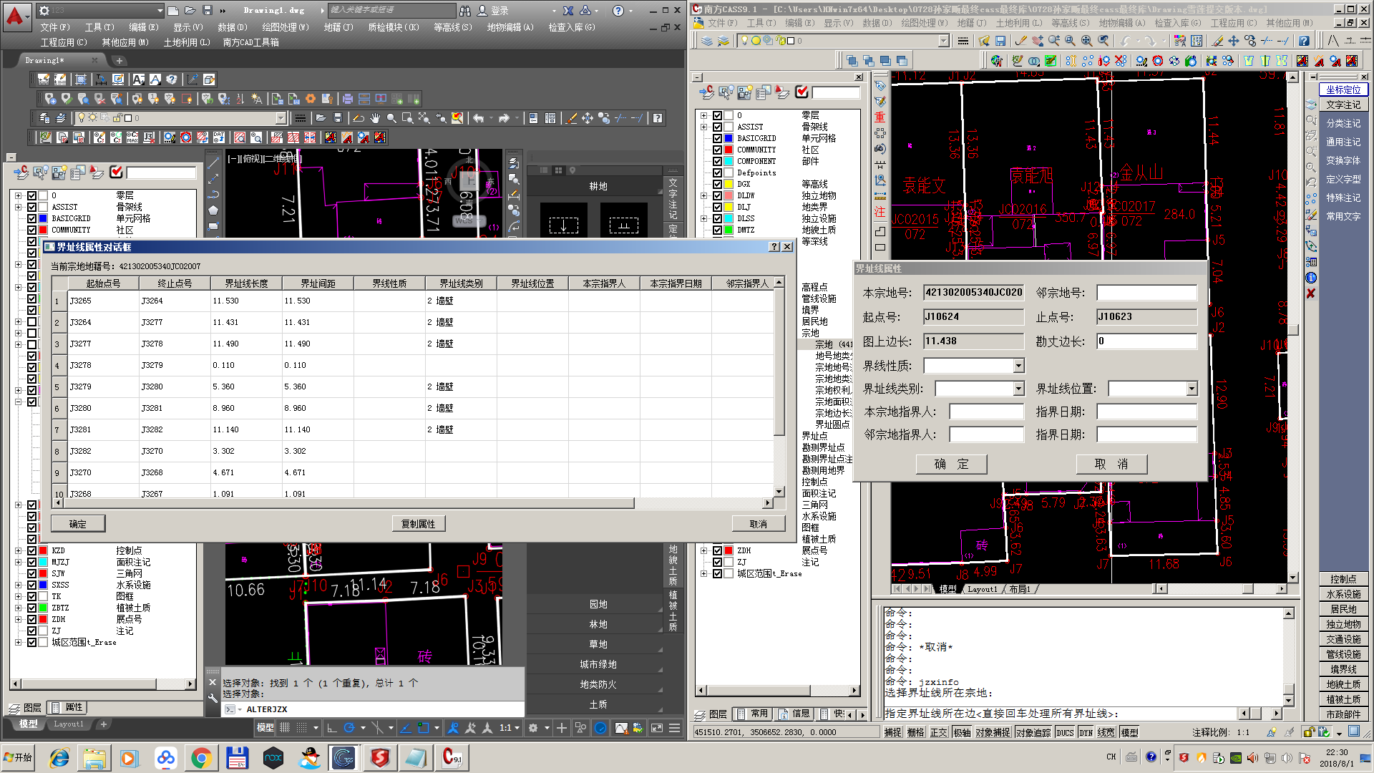
Task: Open the annotation scale 1:1 dropdown
Action: (x=511, y=728)
